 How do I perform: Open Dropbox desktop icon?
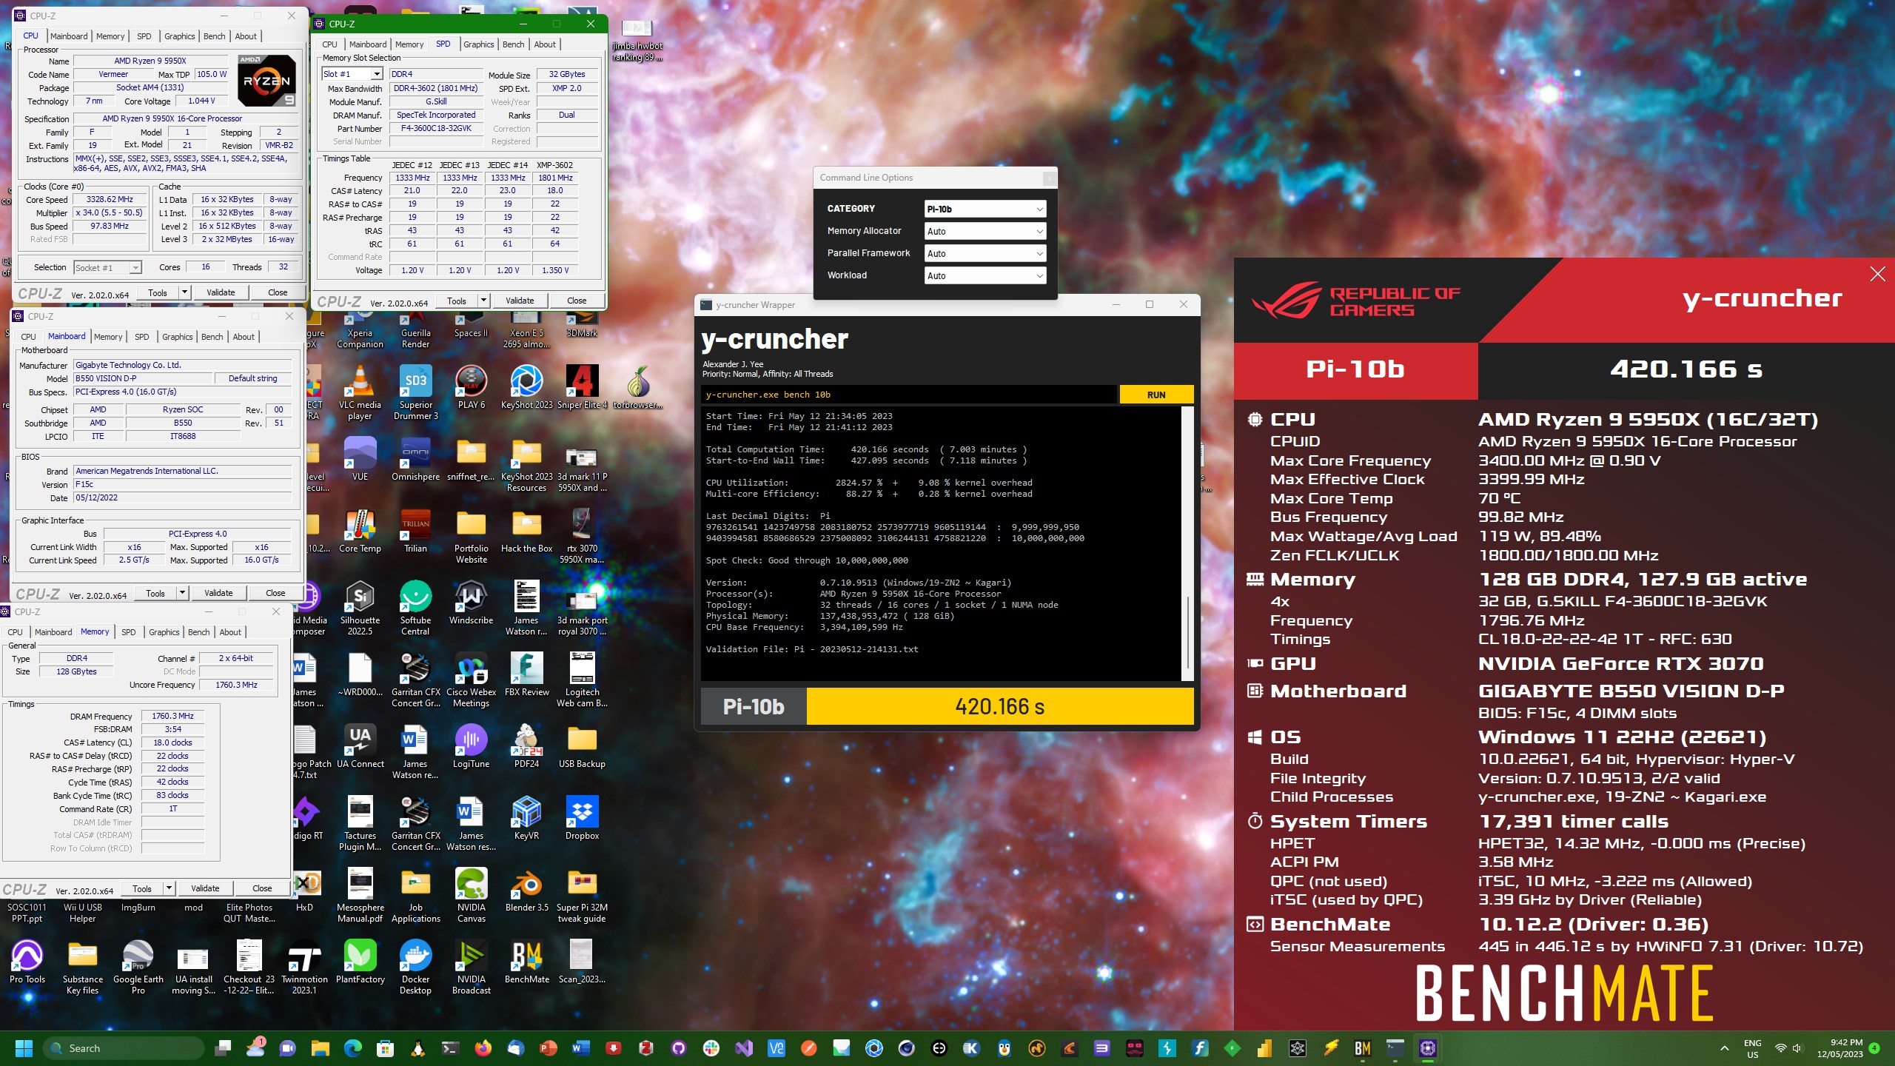582,818
